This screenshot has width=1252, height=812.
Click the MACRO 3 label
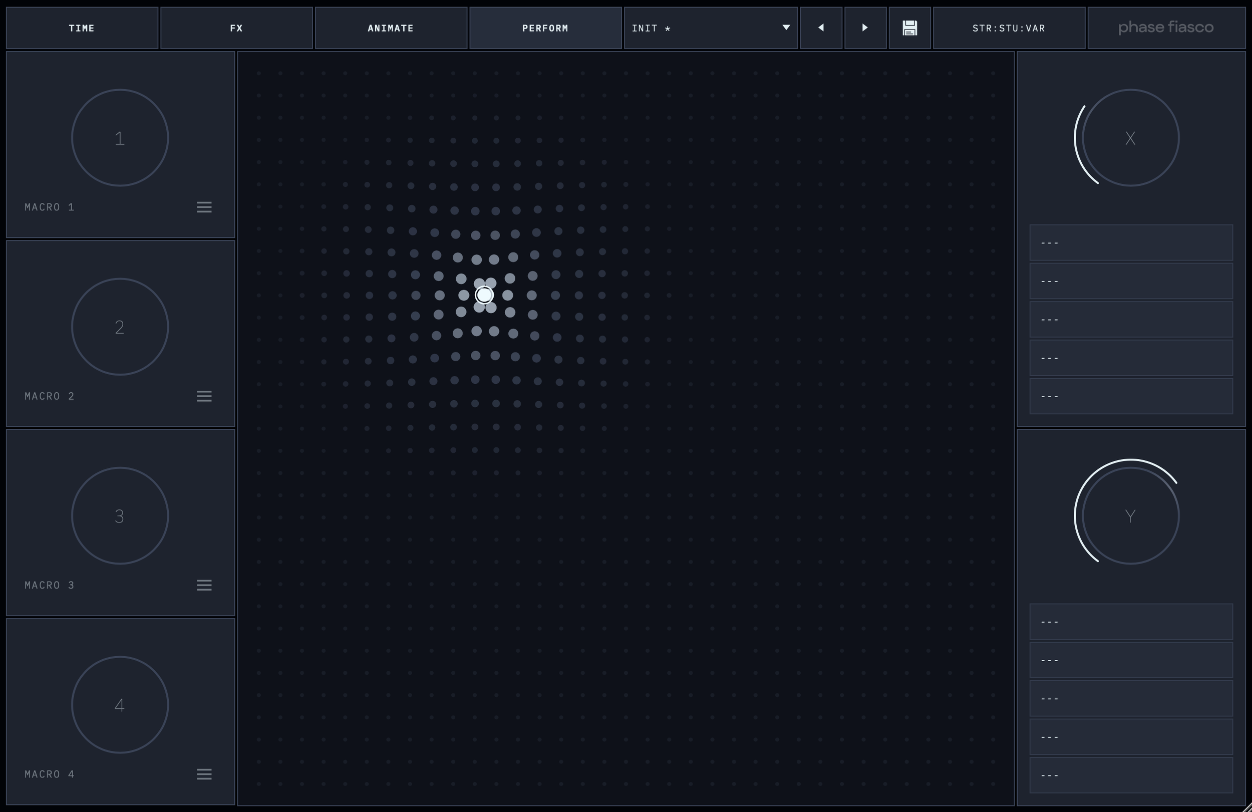pos(50,585)
